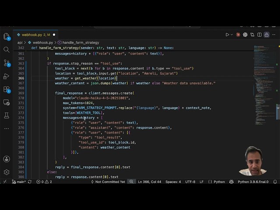Click the code minimap overview
This screenshot has width=280, height=210.
[265, 85]
